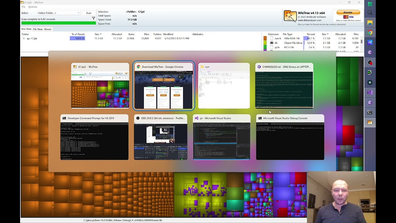This screenshot has height=223, width=396.
Task: Click the second Emacs icon on the taskbar
Action: [x=370, y=103]
